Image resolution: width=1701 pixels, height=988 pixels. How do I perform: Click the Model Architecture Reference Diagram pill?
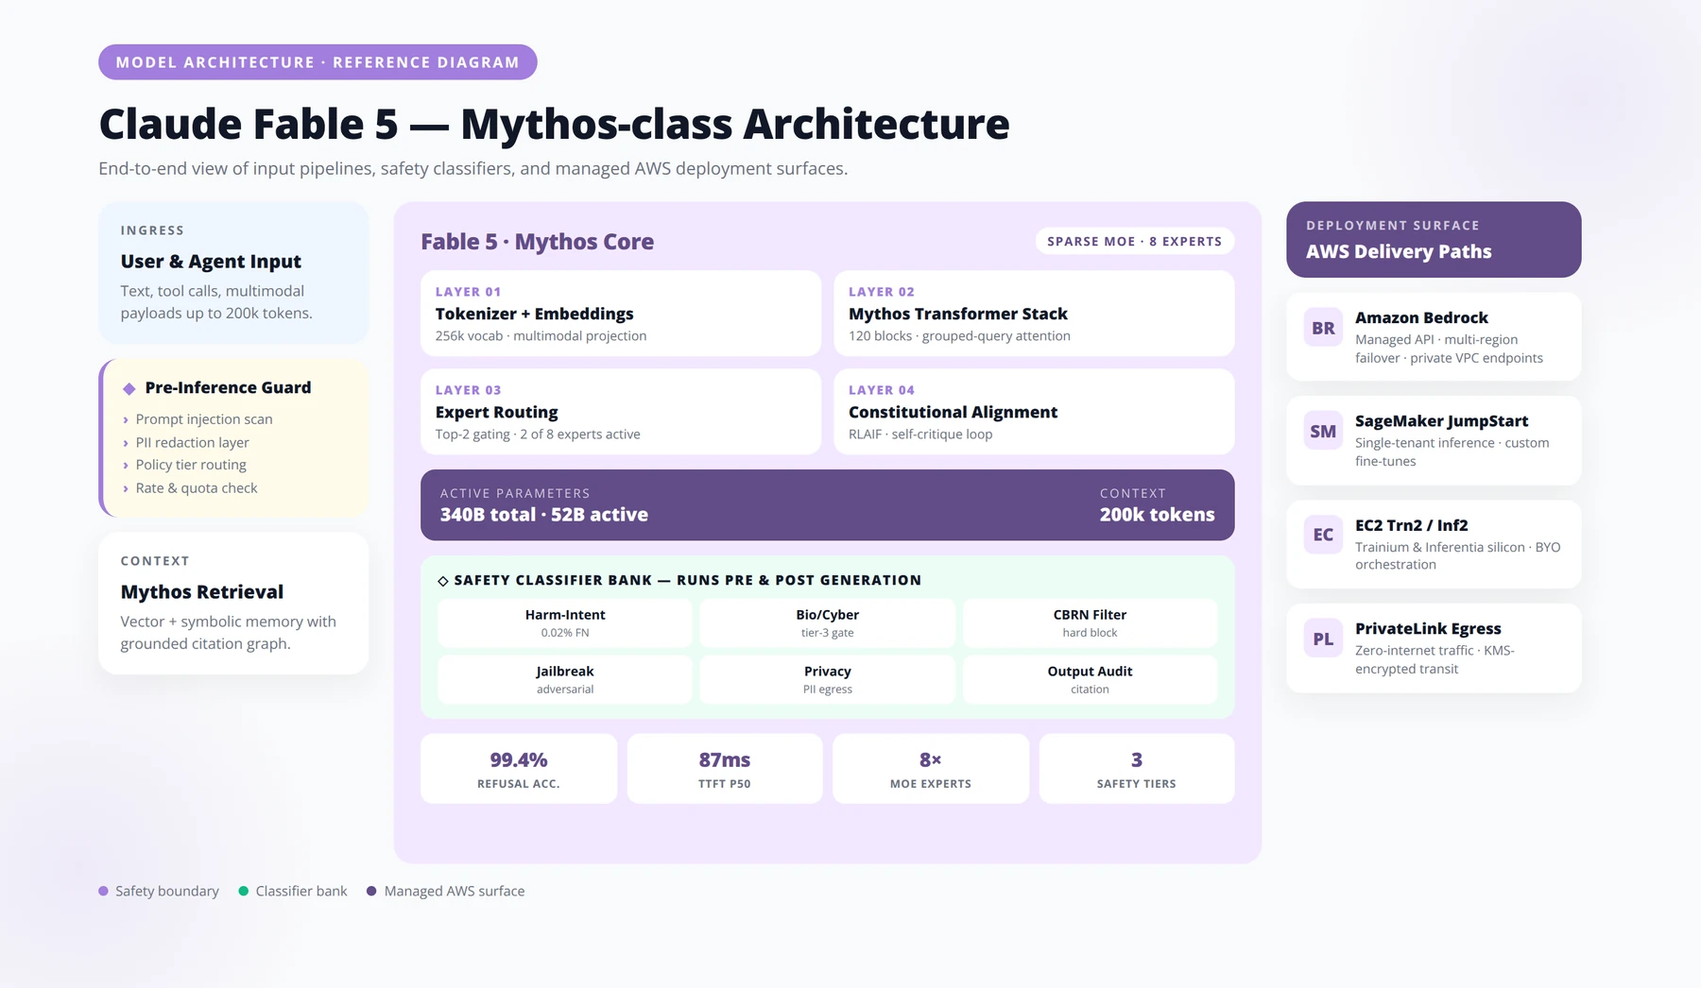coord(318,62)
